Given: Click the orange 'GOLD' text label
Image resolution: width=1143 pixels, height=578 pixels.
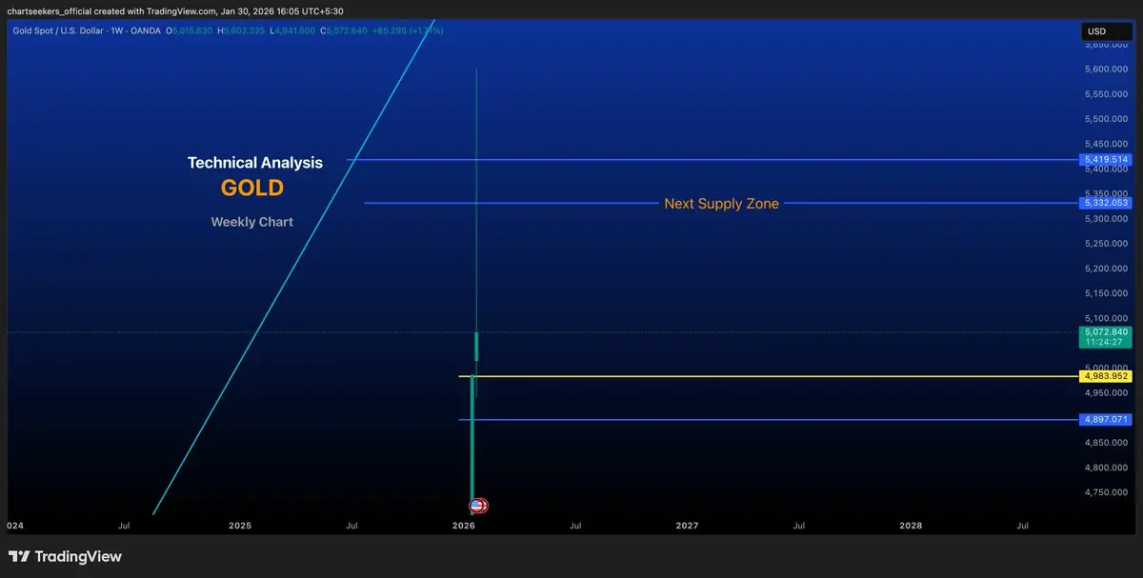Looking at the screenshot, I should 252,188.
